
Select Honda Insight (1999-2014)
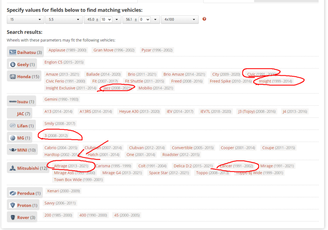tap(275, 81)
